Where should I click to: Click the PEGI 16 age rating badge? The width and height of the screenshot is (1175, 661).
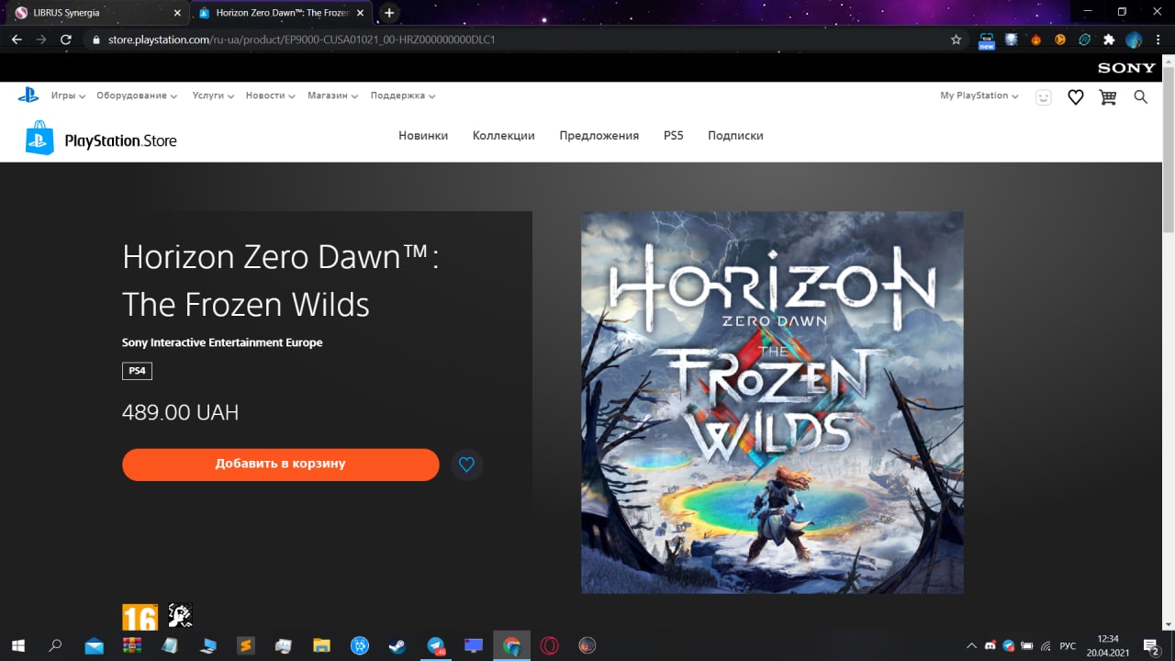tap(140, 616)
